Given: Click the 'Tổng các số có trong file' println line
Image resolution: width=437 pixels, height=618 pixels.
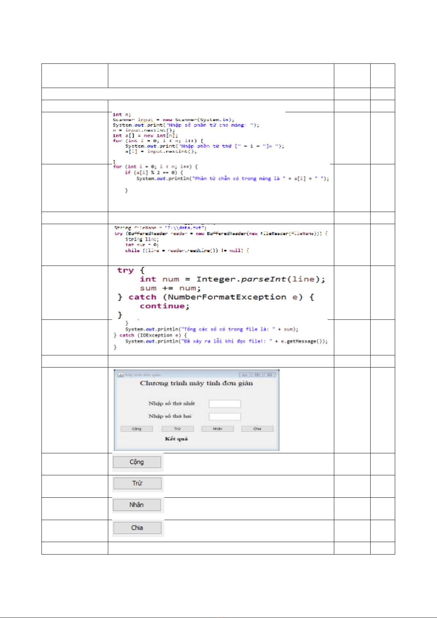Looking at the screenshot, I should click(x=212, y=329).
